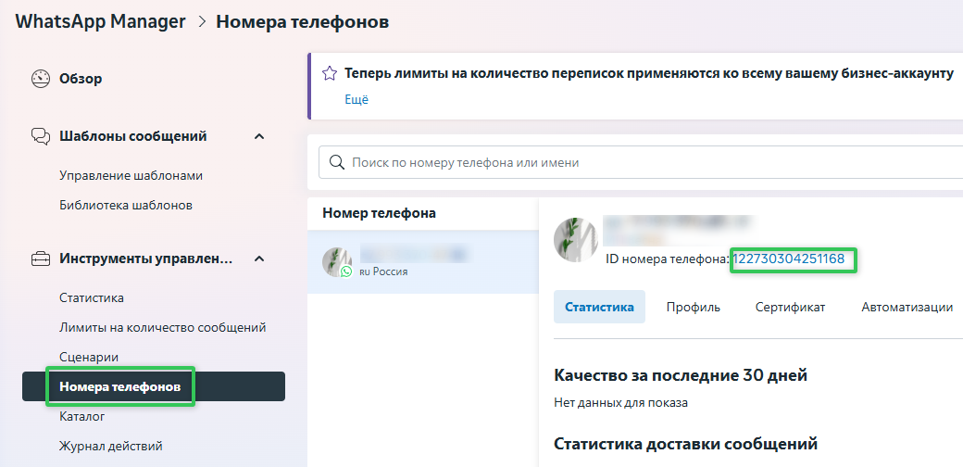Image resolution: width=963 pixels, height=467 pixels.
Task: Click the phone number ID 122730304251168
Action: 789,259
